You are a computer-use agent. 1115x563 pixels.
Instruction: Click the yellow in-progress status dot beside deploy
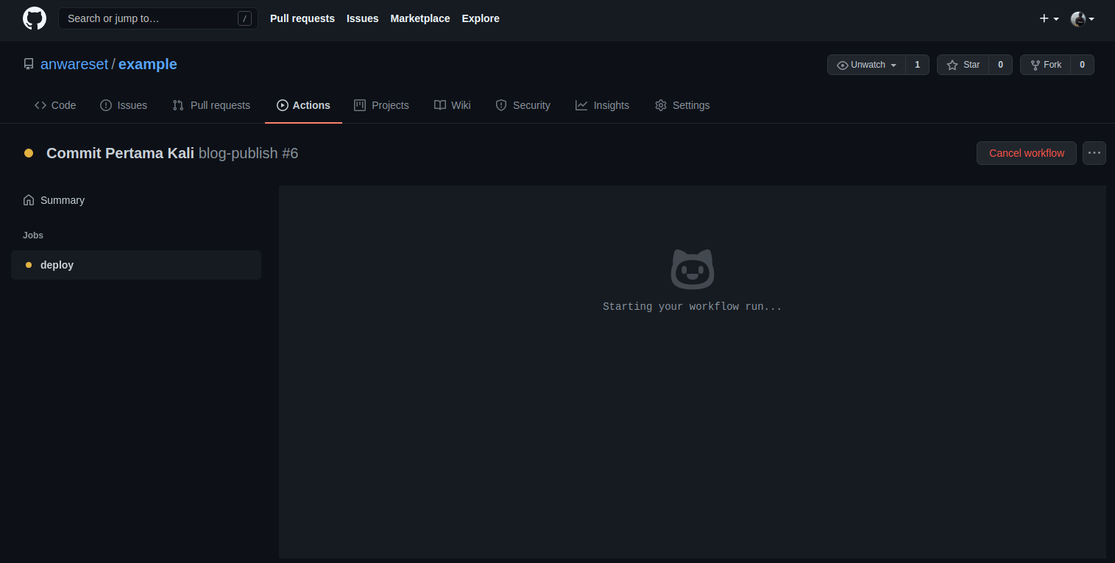point(29,265)
